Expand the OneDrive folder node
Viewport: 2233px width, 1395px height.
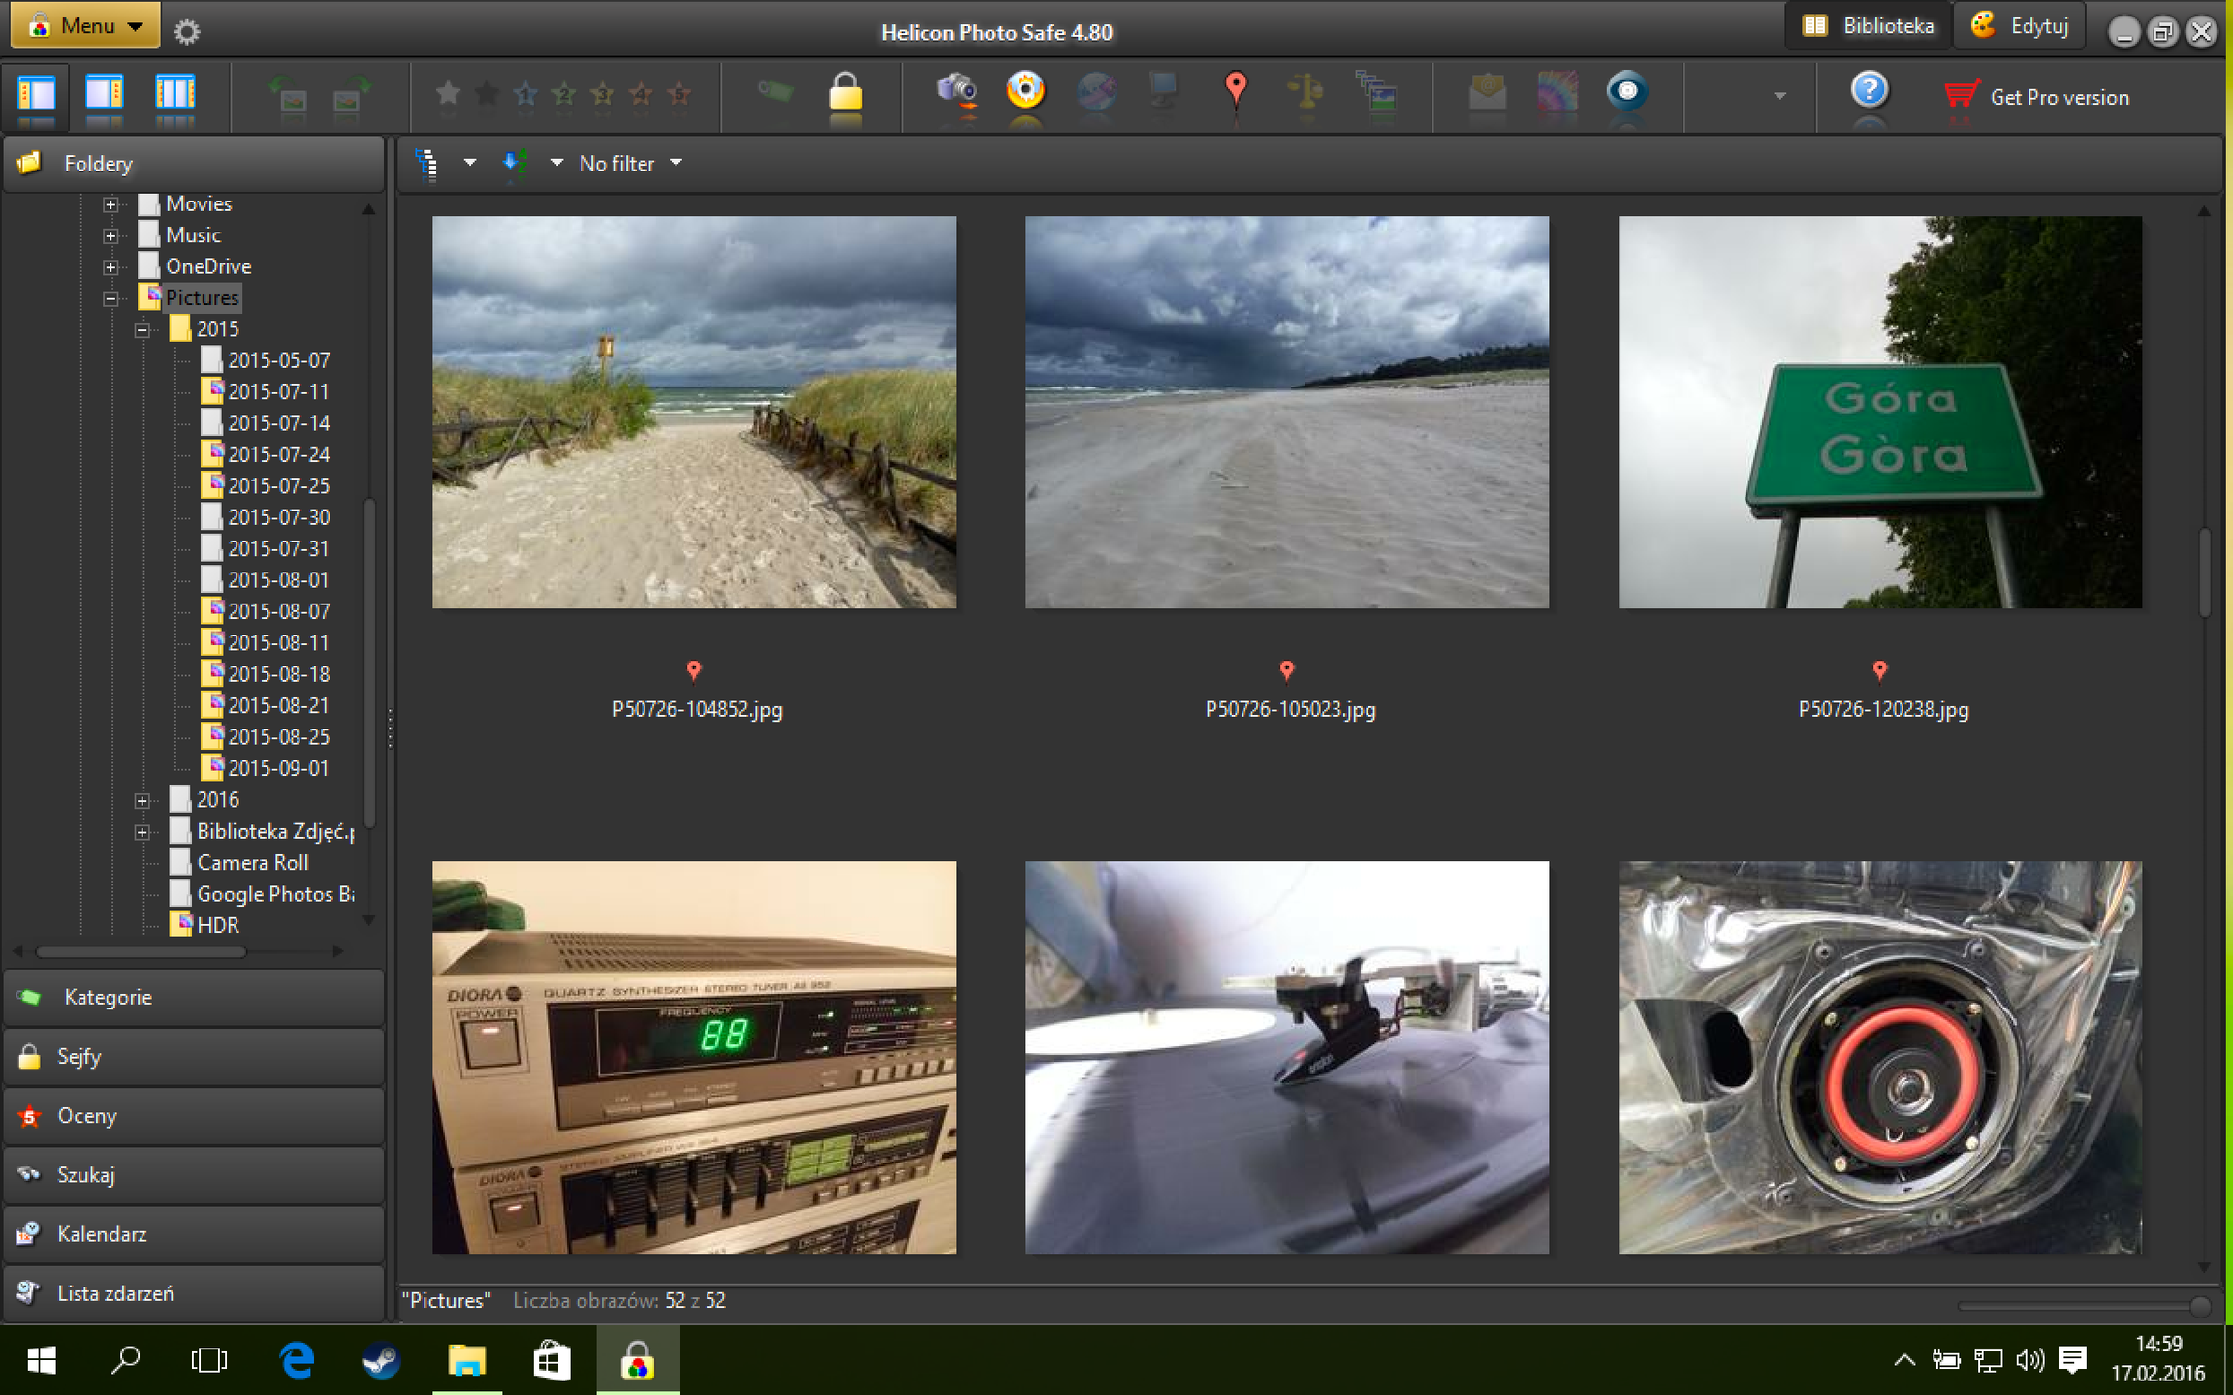coord(110,267)
